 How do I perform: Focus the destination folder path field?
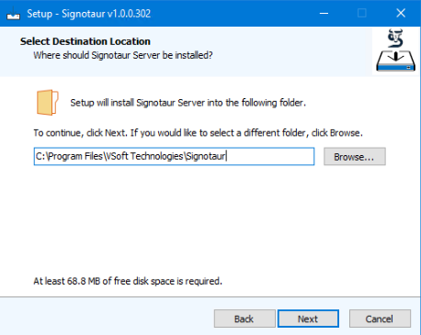pos(174,156)
